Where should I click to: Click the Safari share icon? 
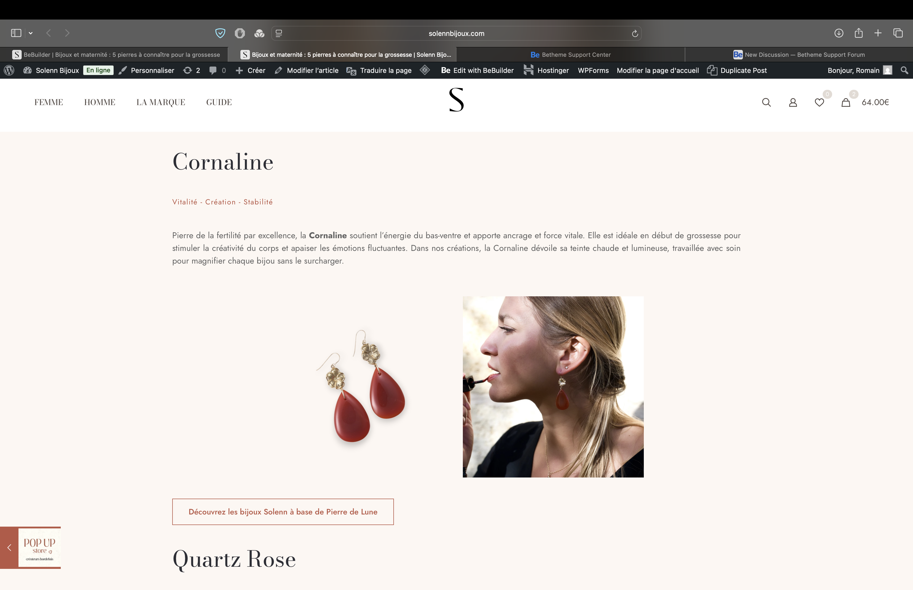pos(858,33)
